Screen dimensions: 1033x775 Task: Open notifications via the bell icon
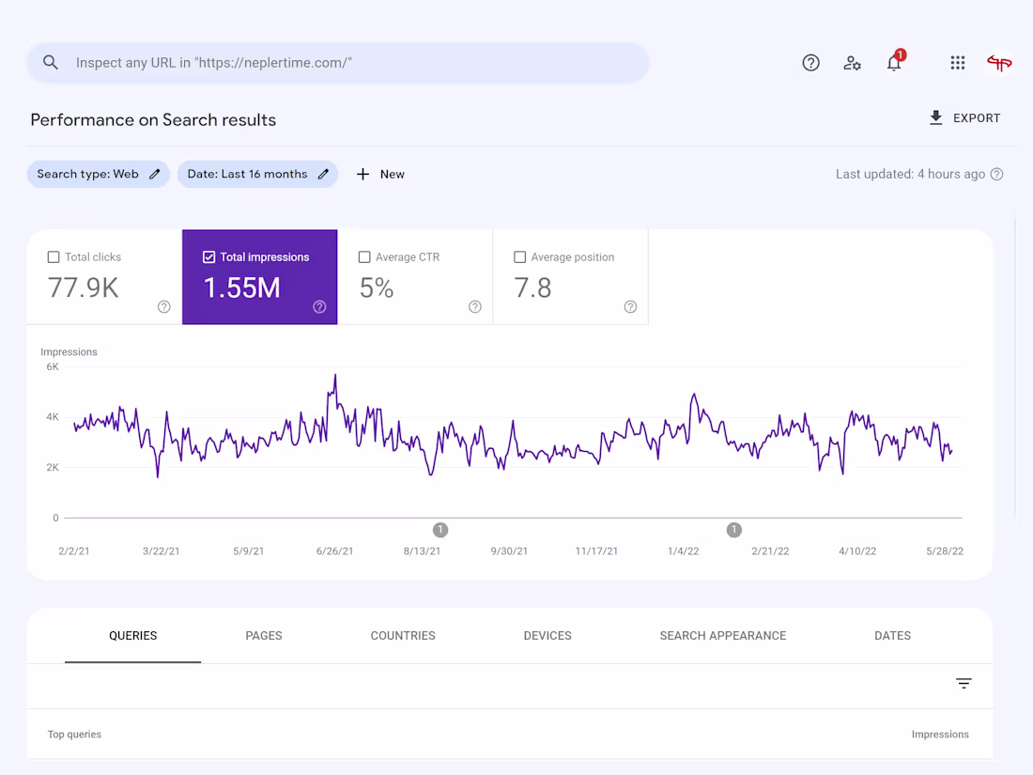point(893,63)
